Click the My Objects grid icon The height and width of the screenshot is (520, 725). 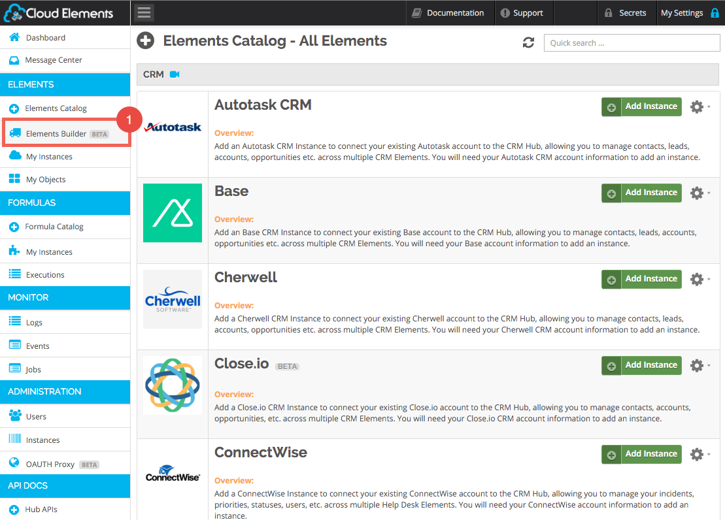15,178
